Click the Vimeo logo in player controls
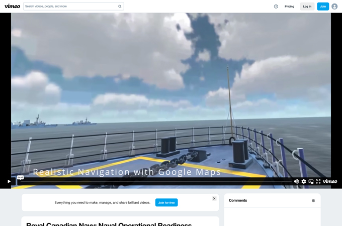Image resolution: width=342 pixels, height=226 pixels. point(330,181)
